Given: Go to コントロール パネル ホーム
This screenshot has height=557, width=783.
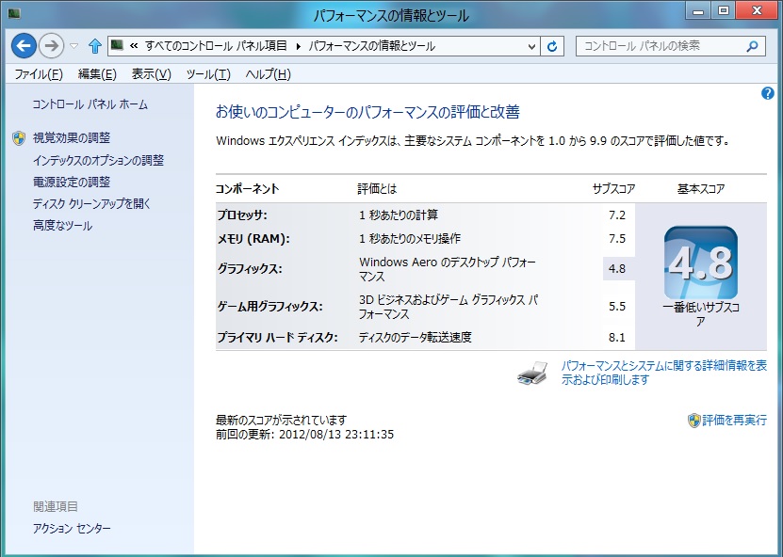Looking at the screenshot, I should [90, 104].
